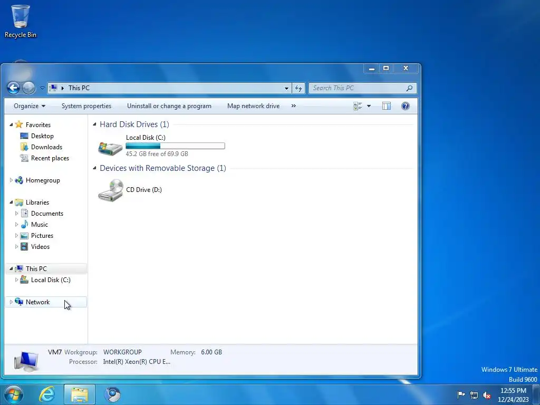
Task: Click the Back navigation arrow
Action: pyautogui.click(x=13, y=88)
